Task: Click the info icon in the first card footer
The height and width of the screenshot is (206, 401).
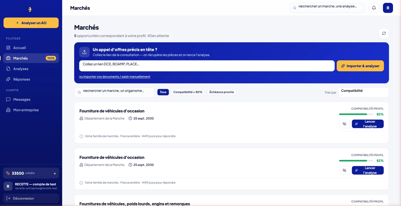Action: pos(81,136)
